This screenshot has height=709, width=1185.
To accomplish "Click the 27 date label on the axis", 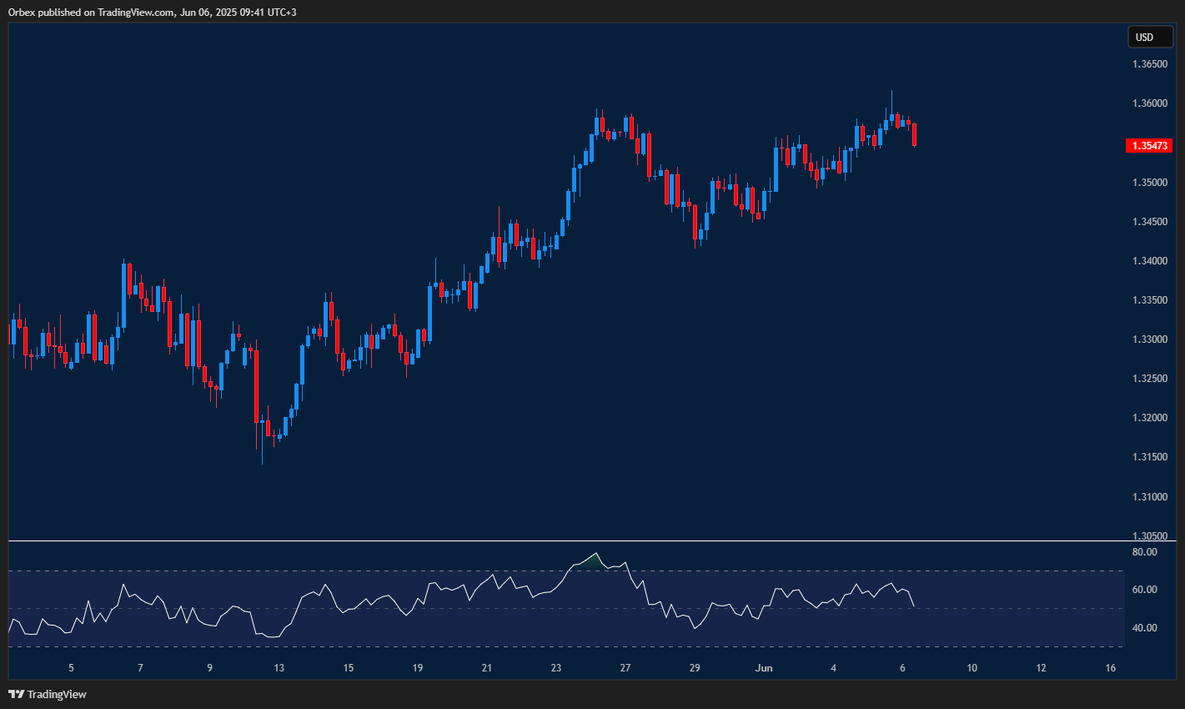I will click(625, 668).
